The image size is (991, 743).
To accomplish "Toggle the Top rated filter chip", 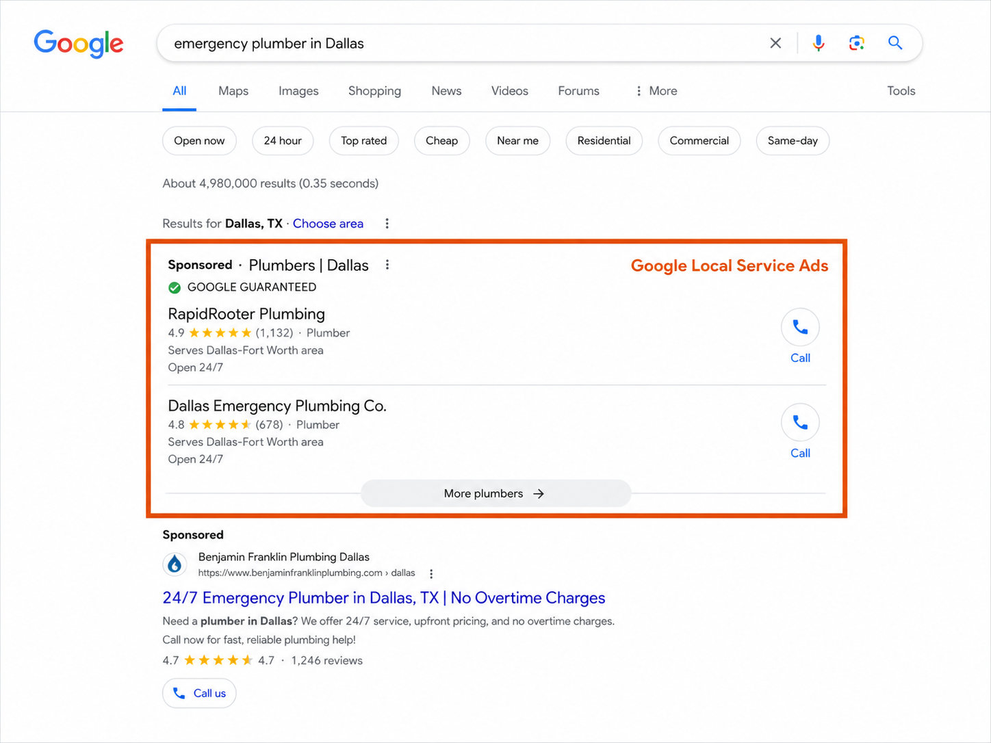I will 364,141.
